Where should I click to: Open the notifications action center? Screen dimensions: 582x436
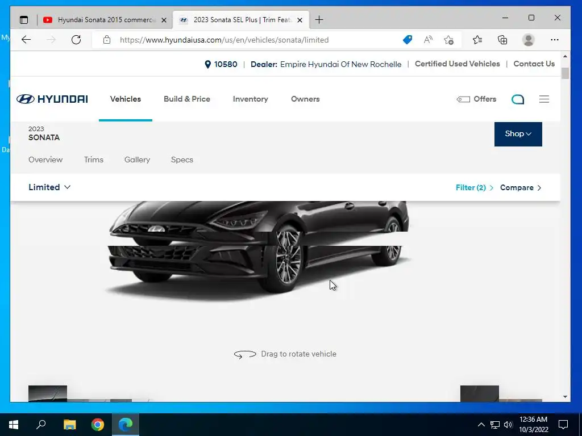[x=563, y=425]
